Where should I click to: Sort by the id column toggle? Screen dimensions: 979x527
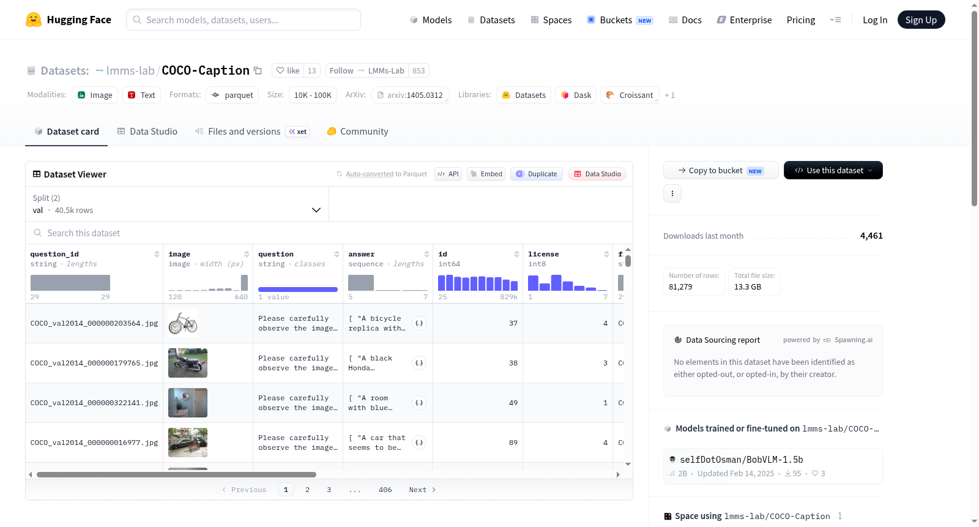pos(516,254)
